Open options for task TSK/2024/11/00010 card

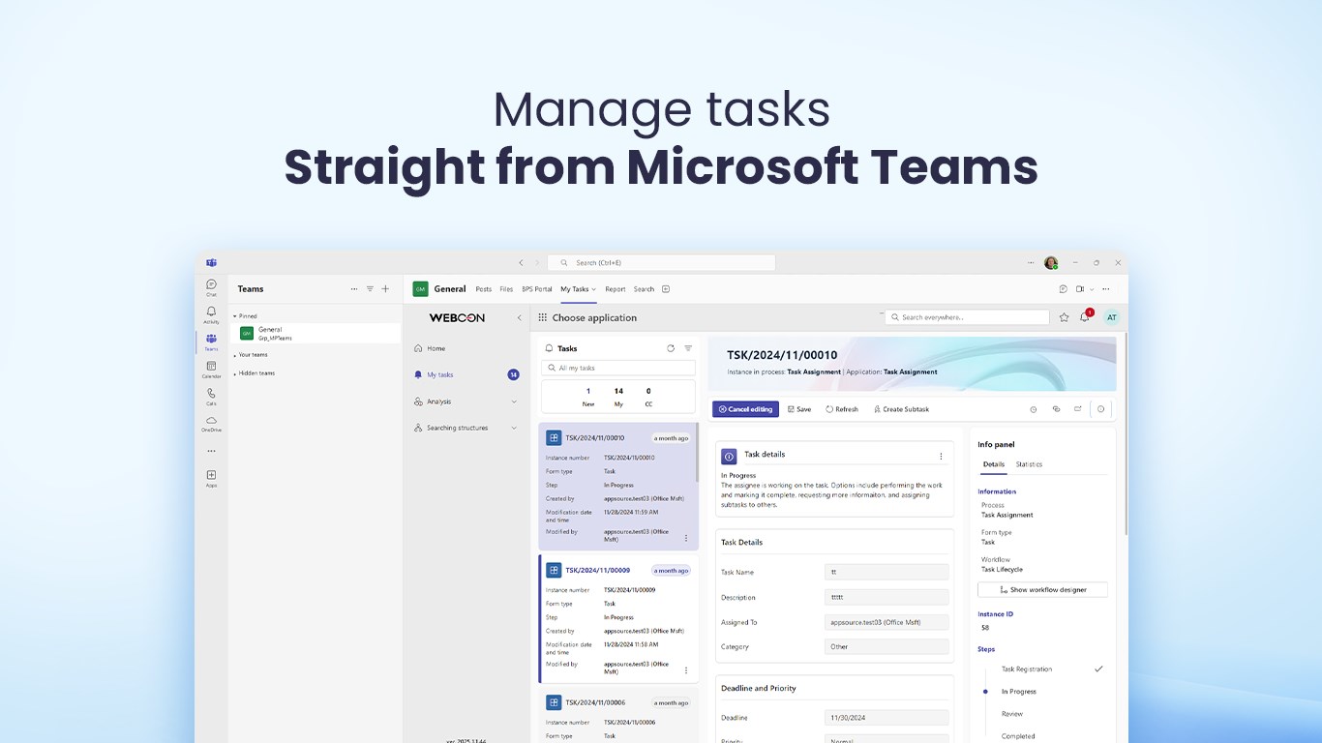(686, 538)
